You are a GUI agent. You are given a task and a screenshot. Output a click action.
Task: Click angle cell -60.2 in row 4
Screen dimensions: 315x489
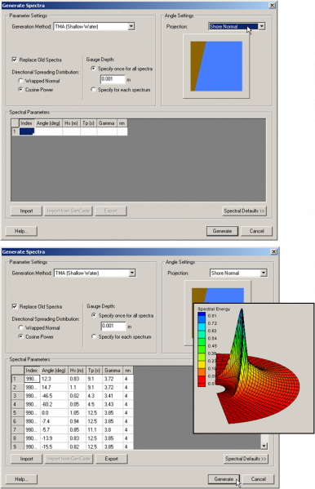click(54, 404)
